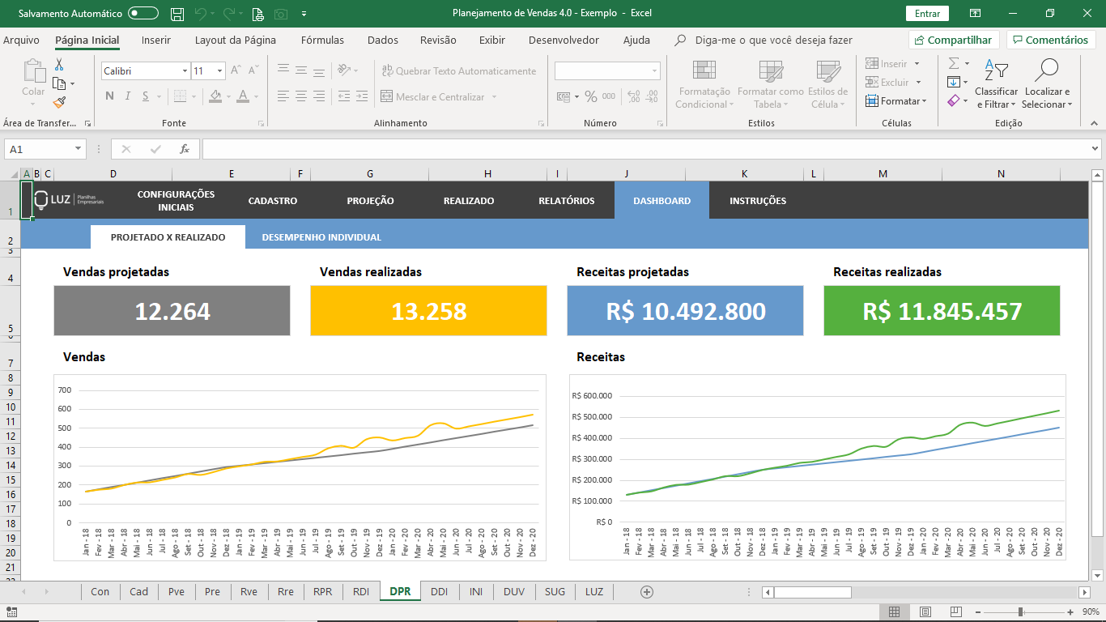This screenshot has height=622, width=1106.
Task: Click the Save icon in title bar
Action: click(x=177, y=14)
